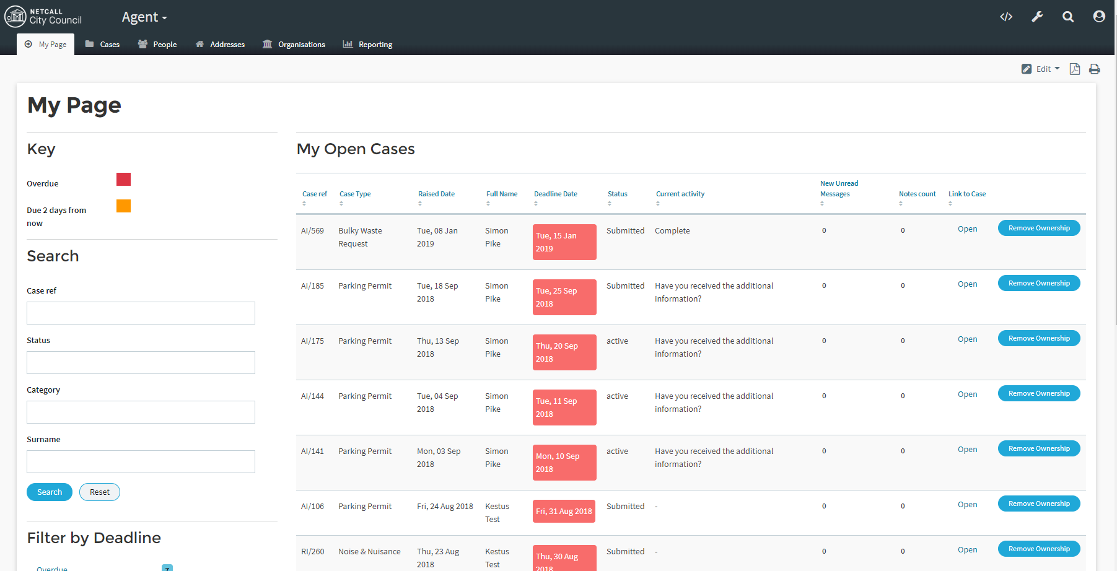The height and width of the screenshot is (571, 1117).
Task: Open case AI/175 via Open link
Action: [x=967, y=339]
